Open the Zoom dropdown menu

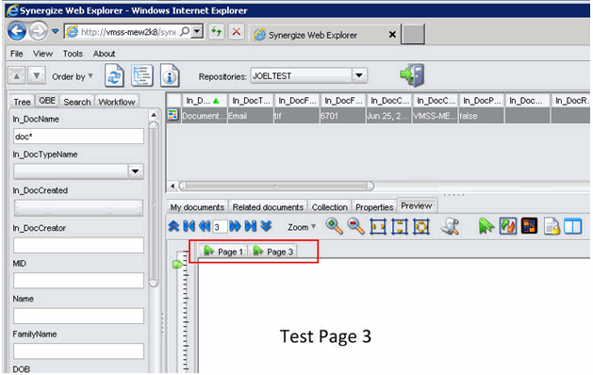click(x=302, y=227)
